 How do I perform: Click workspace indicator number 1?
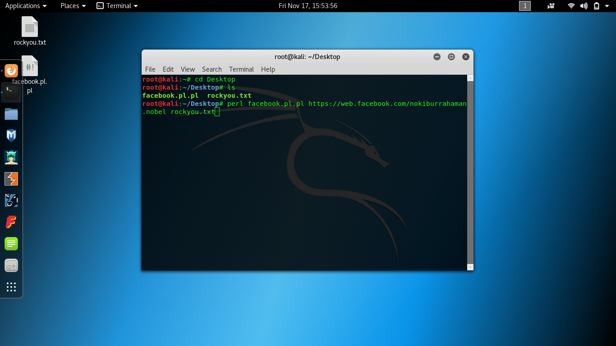[x=525, y=6]
